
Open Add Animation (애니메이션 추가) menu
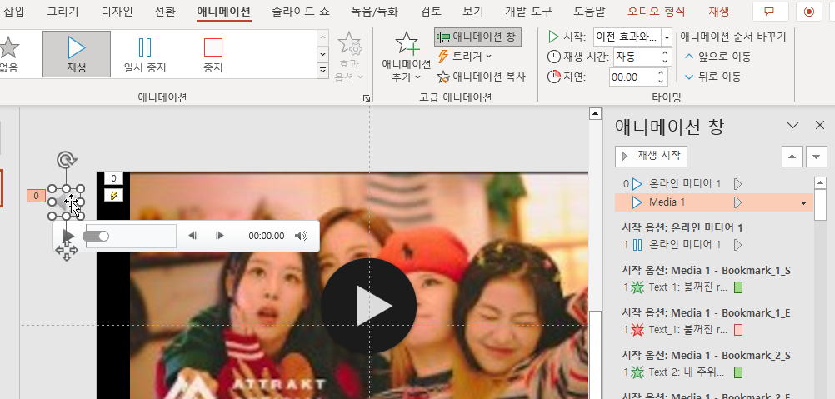click(407, 57)
